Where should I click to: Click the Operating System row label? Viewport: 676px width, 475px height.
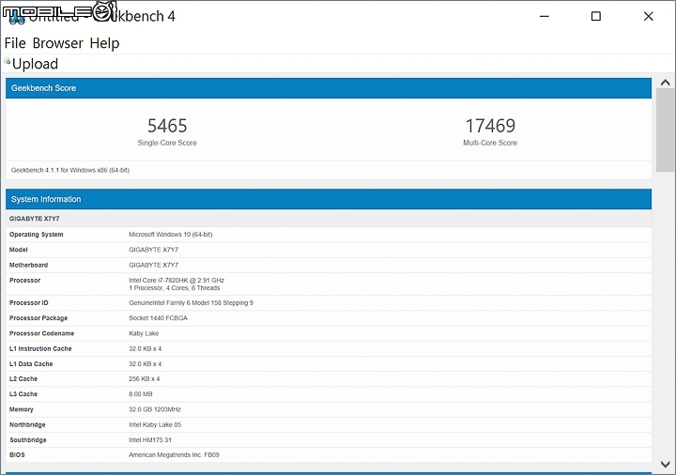(x=37, y=235)
